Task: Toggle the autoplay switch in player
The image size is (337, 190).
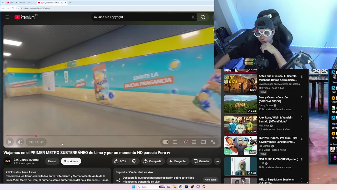Action: click(x=165, y=142)
